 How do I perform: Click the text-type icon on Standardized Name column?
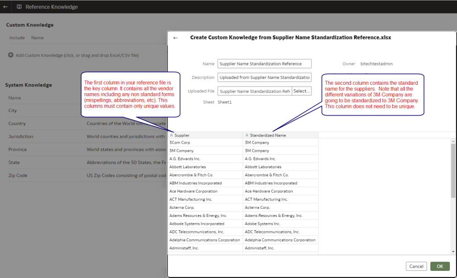(x=247, y=135)
